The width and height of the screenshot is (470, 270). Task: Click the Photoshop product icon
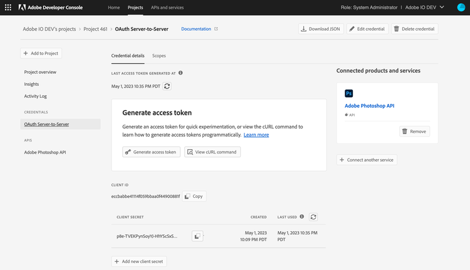[x=349, y=93]
